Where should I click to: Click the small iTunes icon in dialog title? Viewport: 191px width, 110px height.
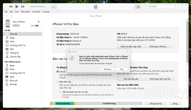(70, 52)
